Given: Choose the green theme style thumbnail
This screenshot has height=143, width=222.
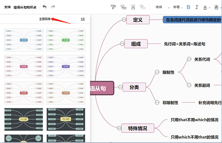Looking at the screenshot, I should [66, 40].
